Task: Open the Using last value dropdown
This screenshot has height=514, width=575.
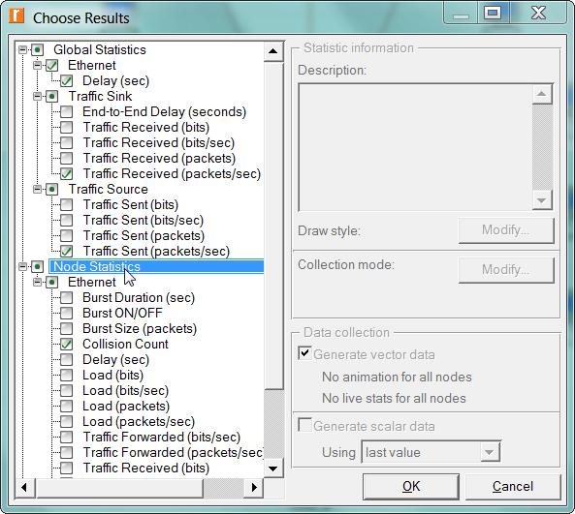Action: [490, 452]
